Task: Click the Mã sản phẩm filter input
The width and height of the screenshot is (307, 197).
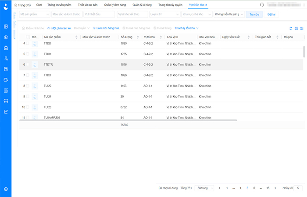Action: coord(32,14)
